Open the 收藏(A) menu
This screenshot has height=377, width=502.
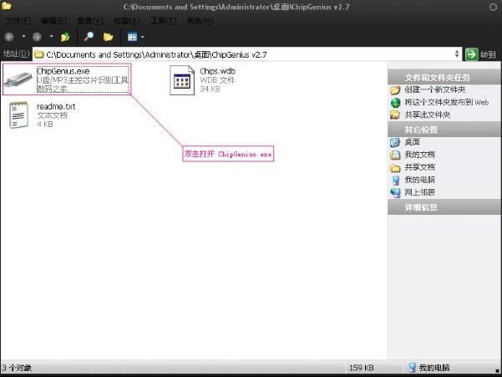pyautogui.click(x=127, y=21)
